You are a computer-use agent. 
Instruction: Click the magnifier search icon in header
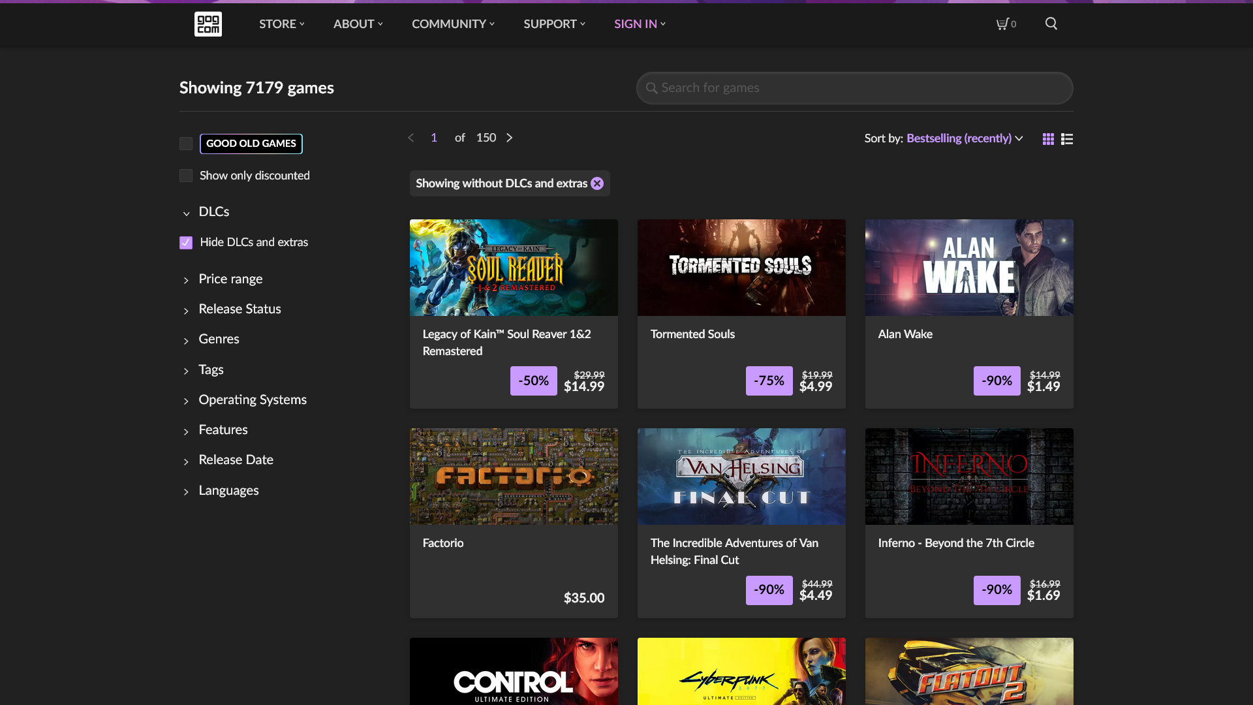click(1051, 24)
